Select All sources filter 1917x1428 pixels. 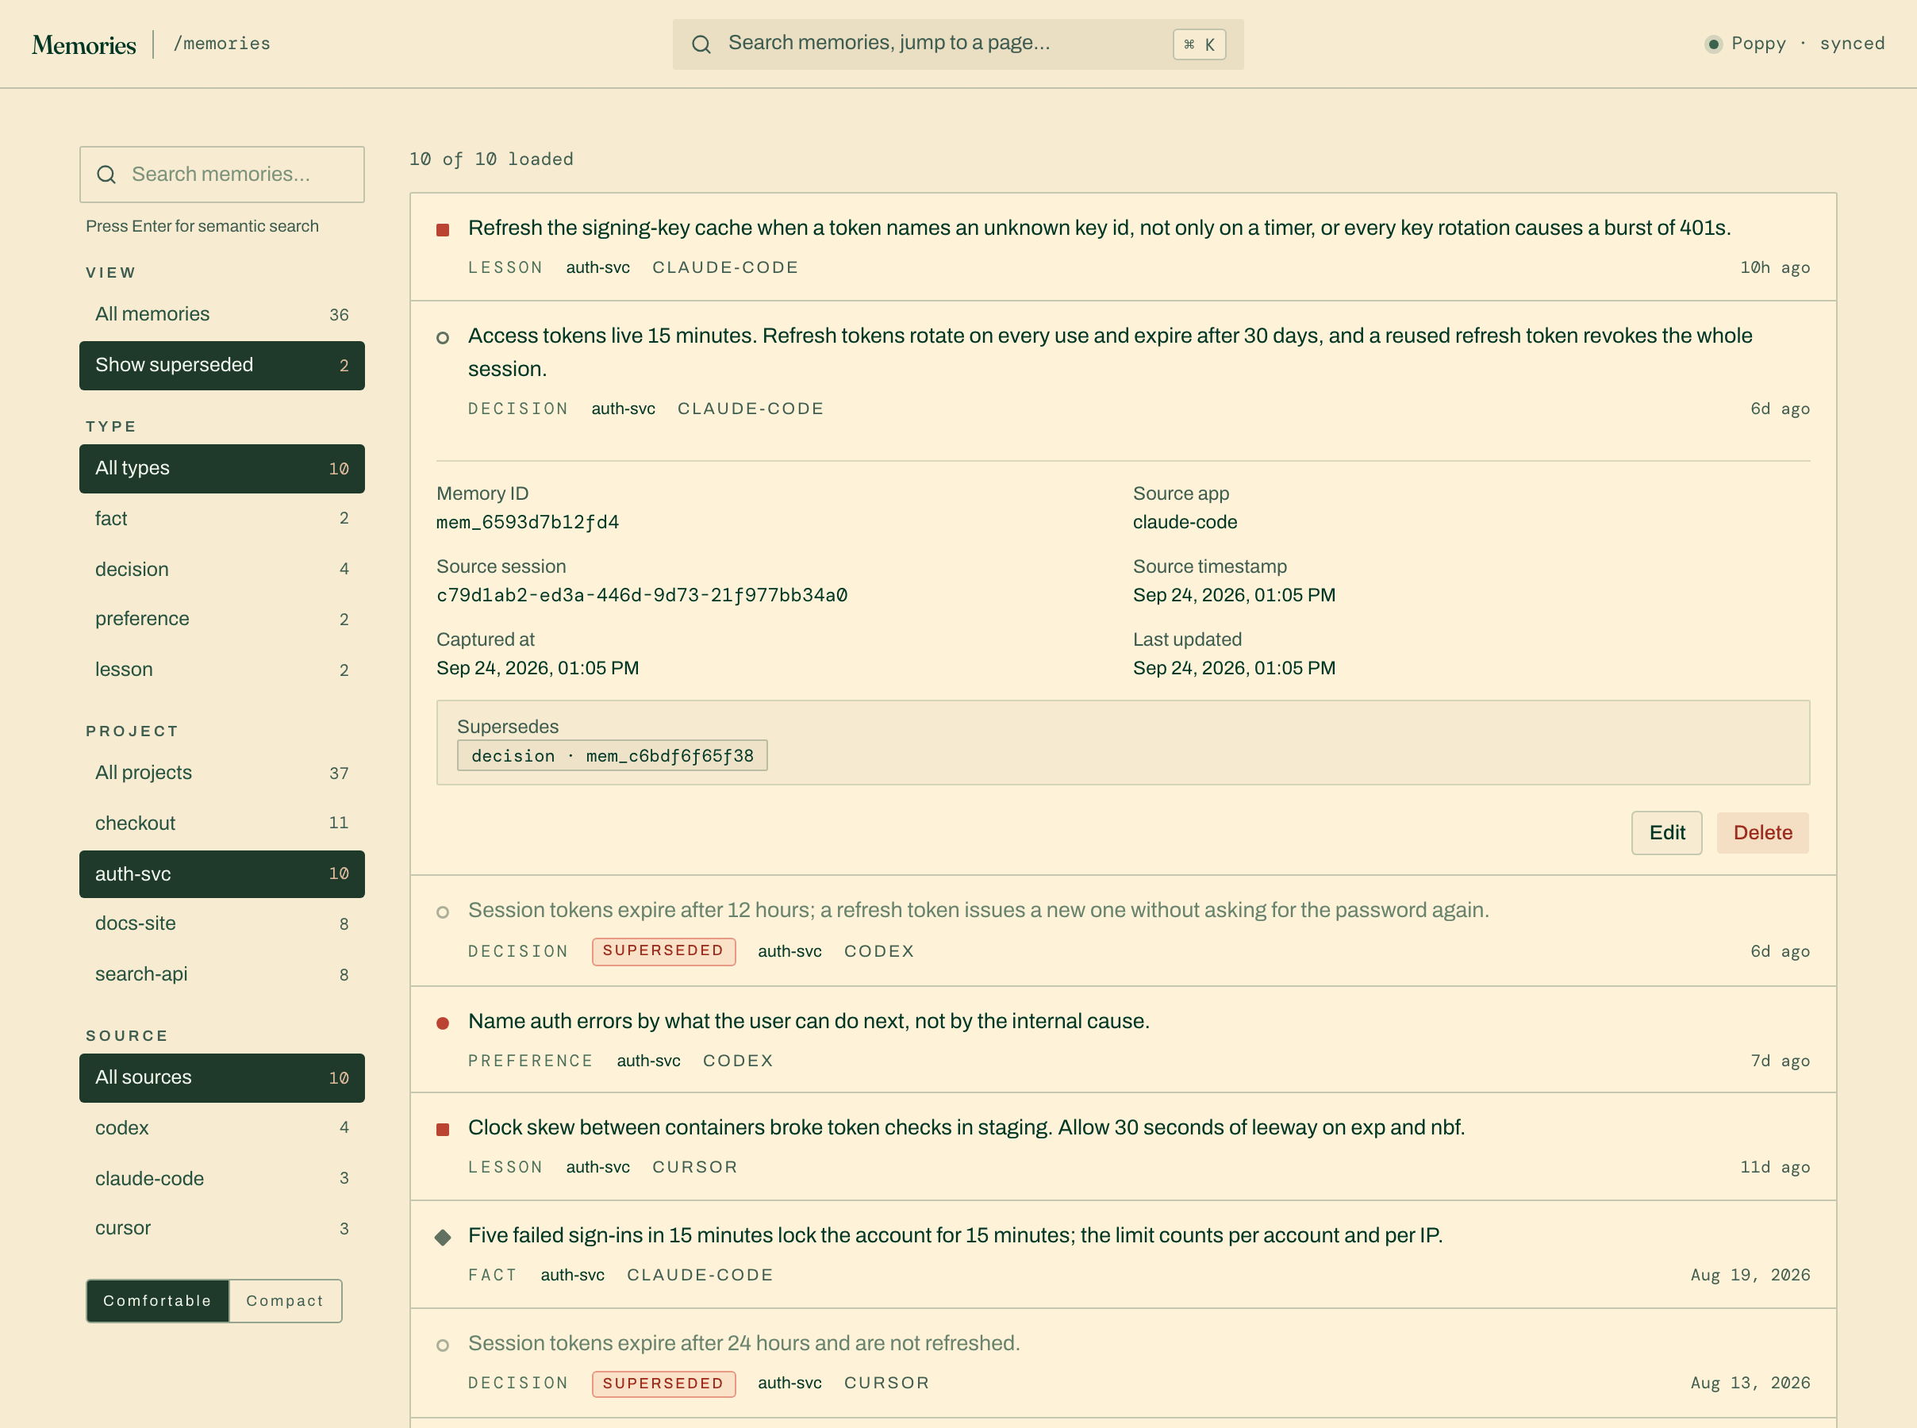pos(222,1078)
